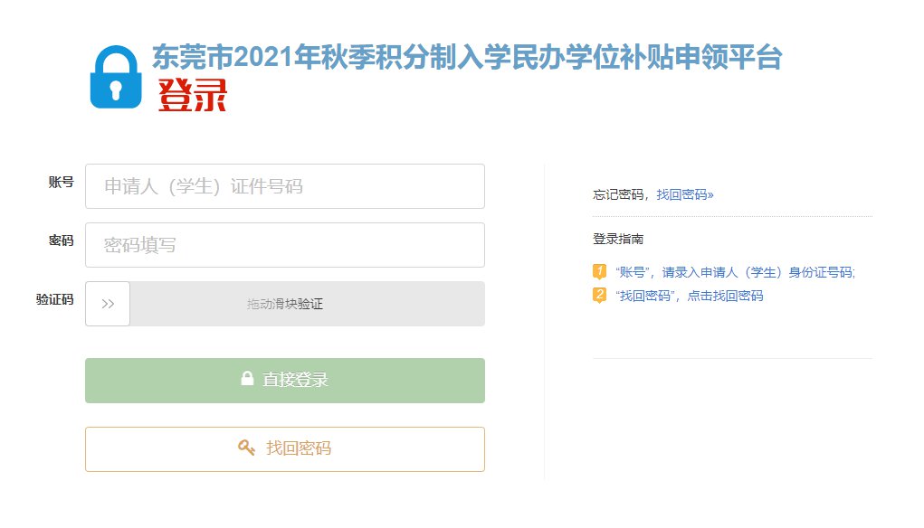This screenshot has width=924, height=528.
Task: Click the white lock icon in 直接登录 button
Action: 247,379
